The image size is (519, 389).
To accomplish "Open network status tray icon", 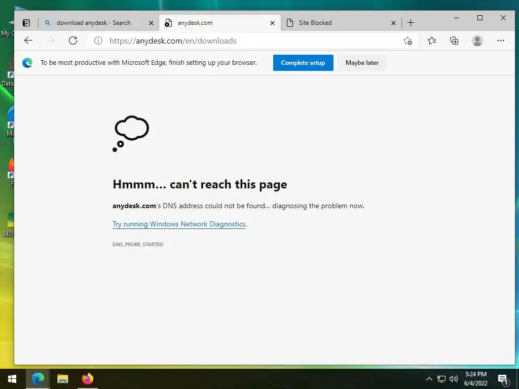I will tap(441, 379).
